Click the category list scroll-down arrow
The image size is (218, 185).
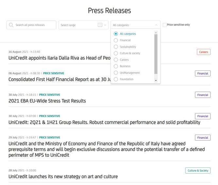pyautogui.click(x=156, y=80)
